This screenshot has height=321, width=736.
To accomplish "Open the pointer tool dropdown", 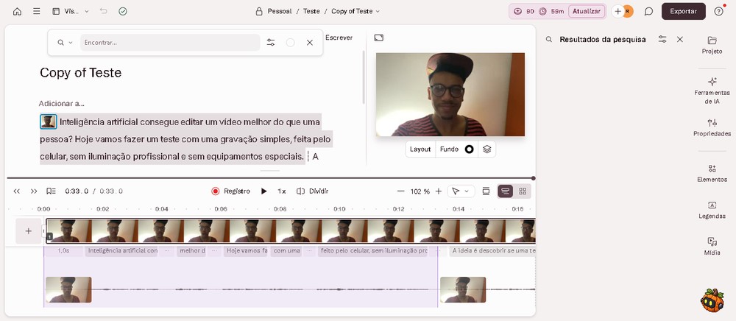I will tap(461, 191).
